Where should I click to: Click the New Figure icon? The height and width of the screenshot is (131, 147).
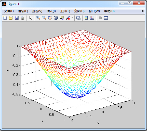(x=5, y=18)
